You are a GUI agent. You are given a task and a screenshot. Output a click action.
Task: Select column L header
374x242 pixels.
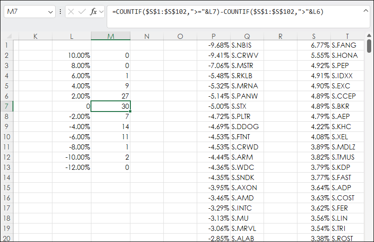point(71,36)
